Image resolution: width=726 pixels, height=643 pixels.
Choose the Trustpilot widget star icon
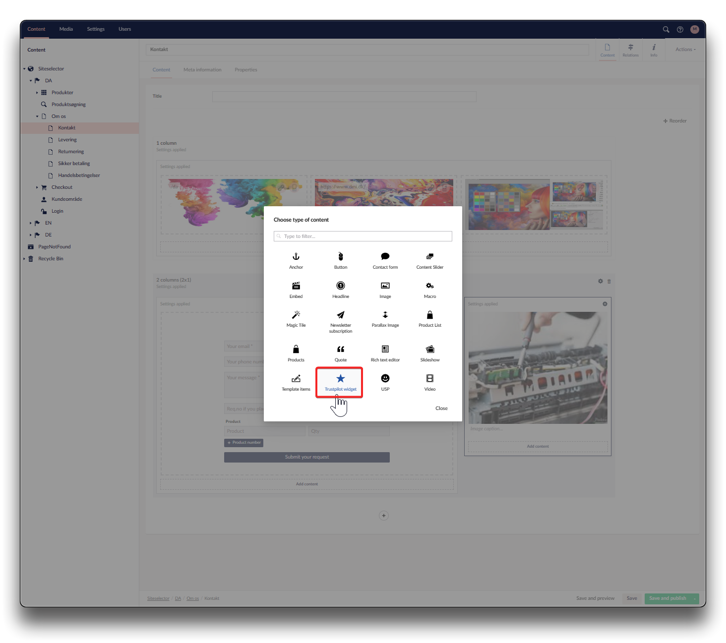(341, 379)
